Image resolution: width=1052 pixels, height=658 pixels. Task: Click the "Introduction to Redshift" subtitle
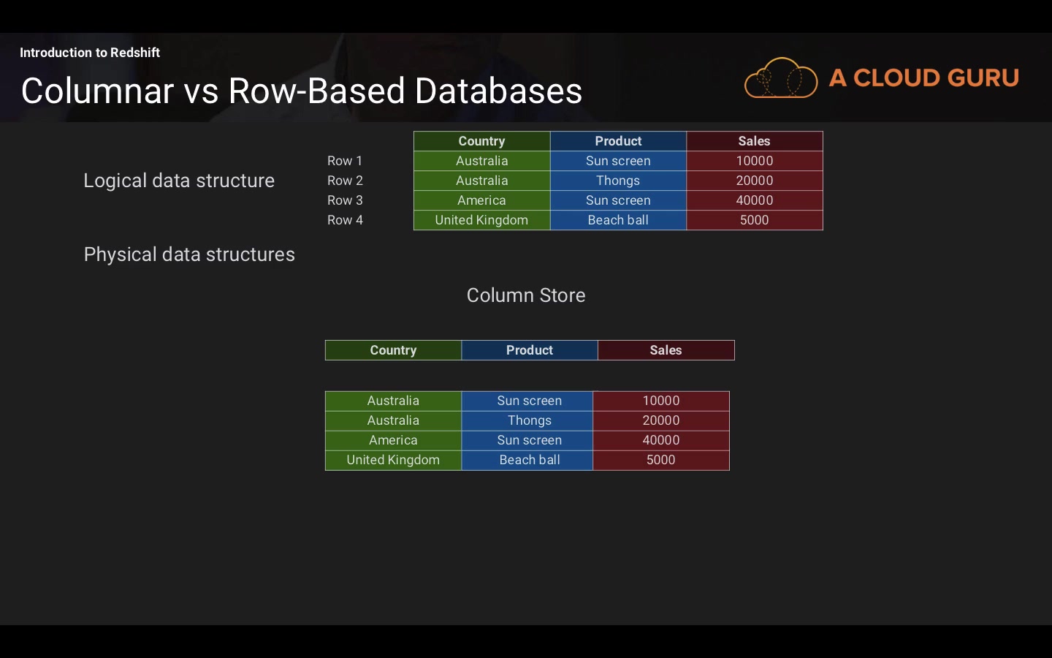(x=90, y=53)
